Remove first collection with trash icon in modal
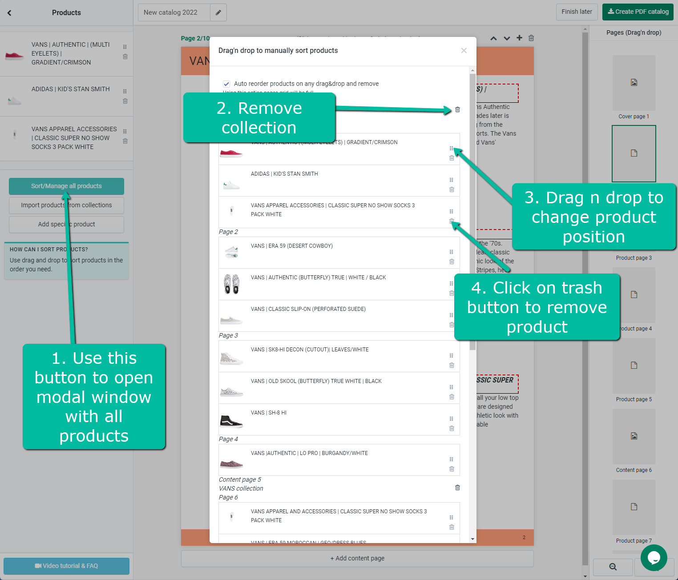This screenshot has width=678, height=580. 457,109
